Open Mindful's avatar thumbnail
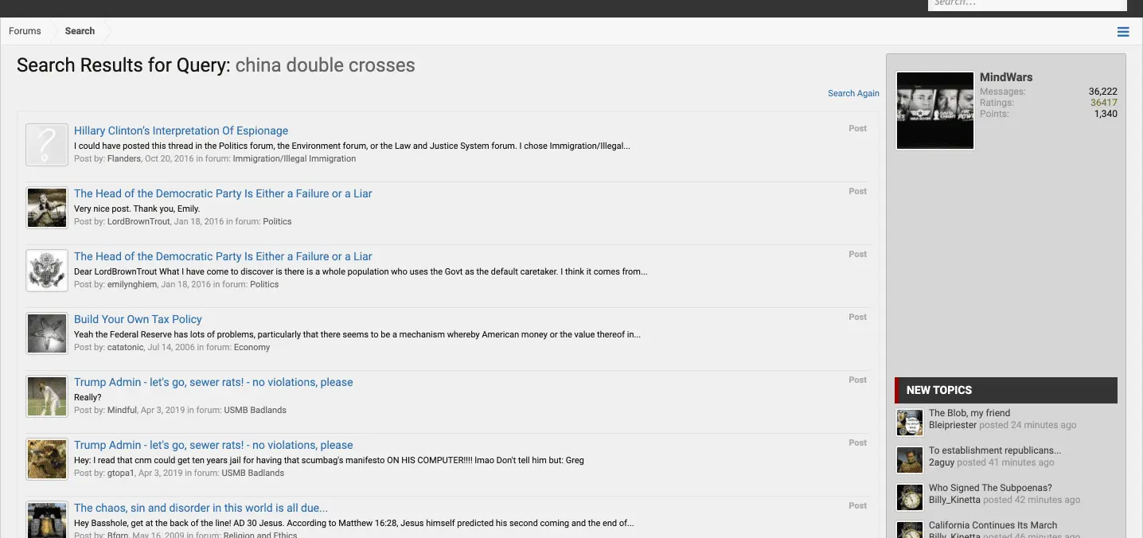This screenshot has width=1143, height=538. point(47,396)
